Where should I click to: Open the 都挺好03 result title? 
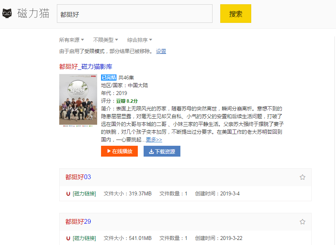coord(78,177)
